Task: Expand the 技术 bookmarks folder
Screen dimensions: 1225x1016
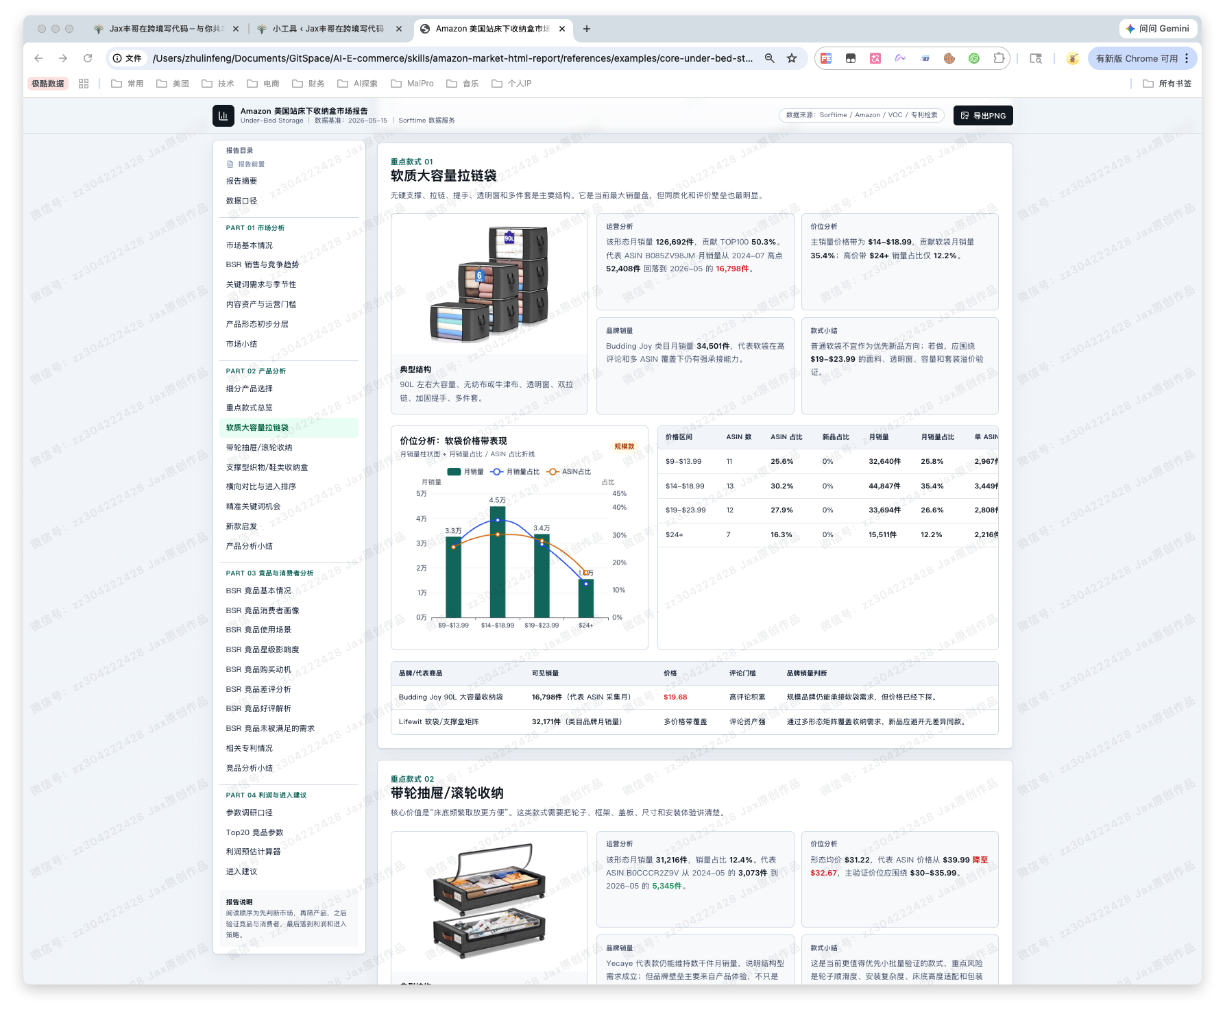Action: tap(218, 84)
